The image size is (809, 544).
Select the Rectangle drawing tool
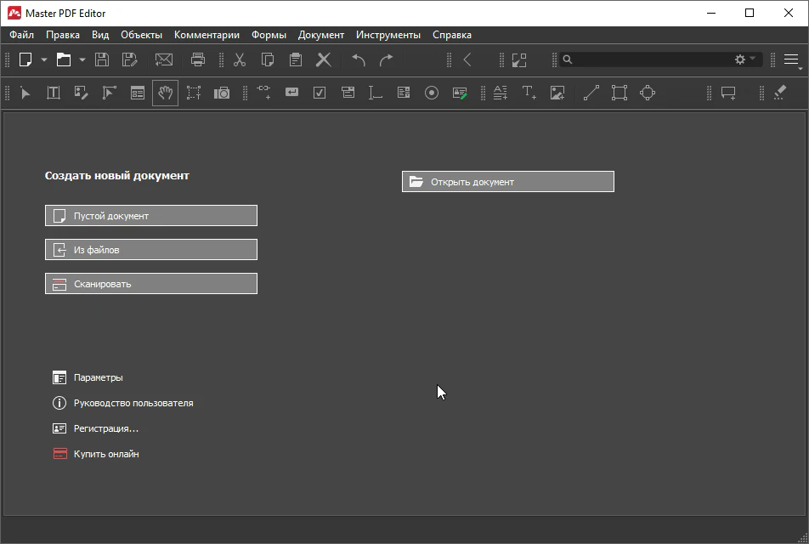click(619, 93)
